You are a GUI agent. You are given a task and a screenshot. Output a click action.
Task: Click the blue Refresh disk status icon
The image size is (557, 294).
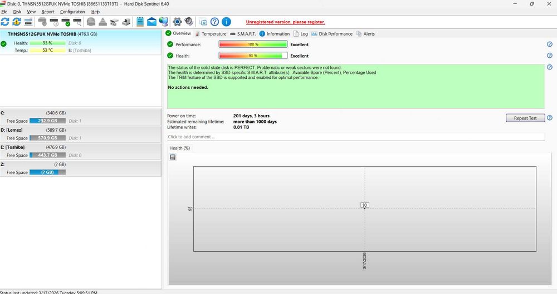click(x=5, y=22)
